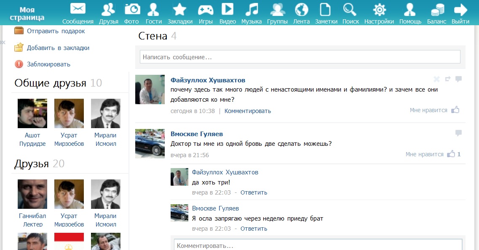Screen dimensions: 479x250
Task: Open Ашот Пурдидзе name link
Action: click(x=32, y=139)
